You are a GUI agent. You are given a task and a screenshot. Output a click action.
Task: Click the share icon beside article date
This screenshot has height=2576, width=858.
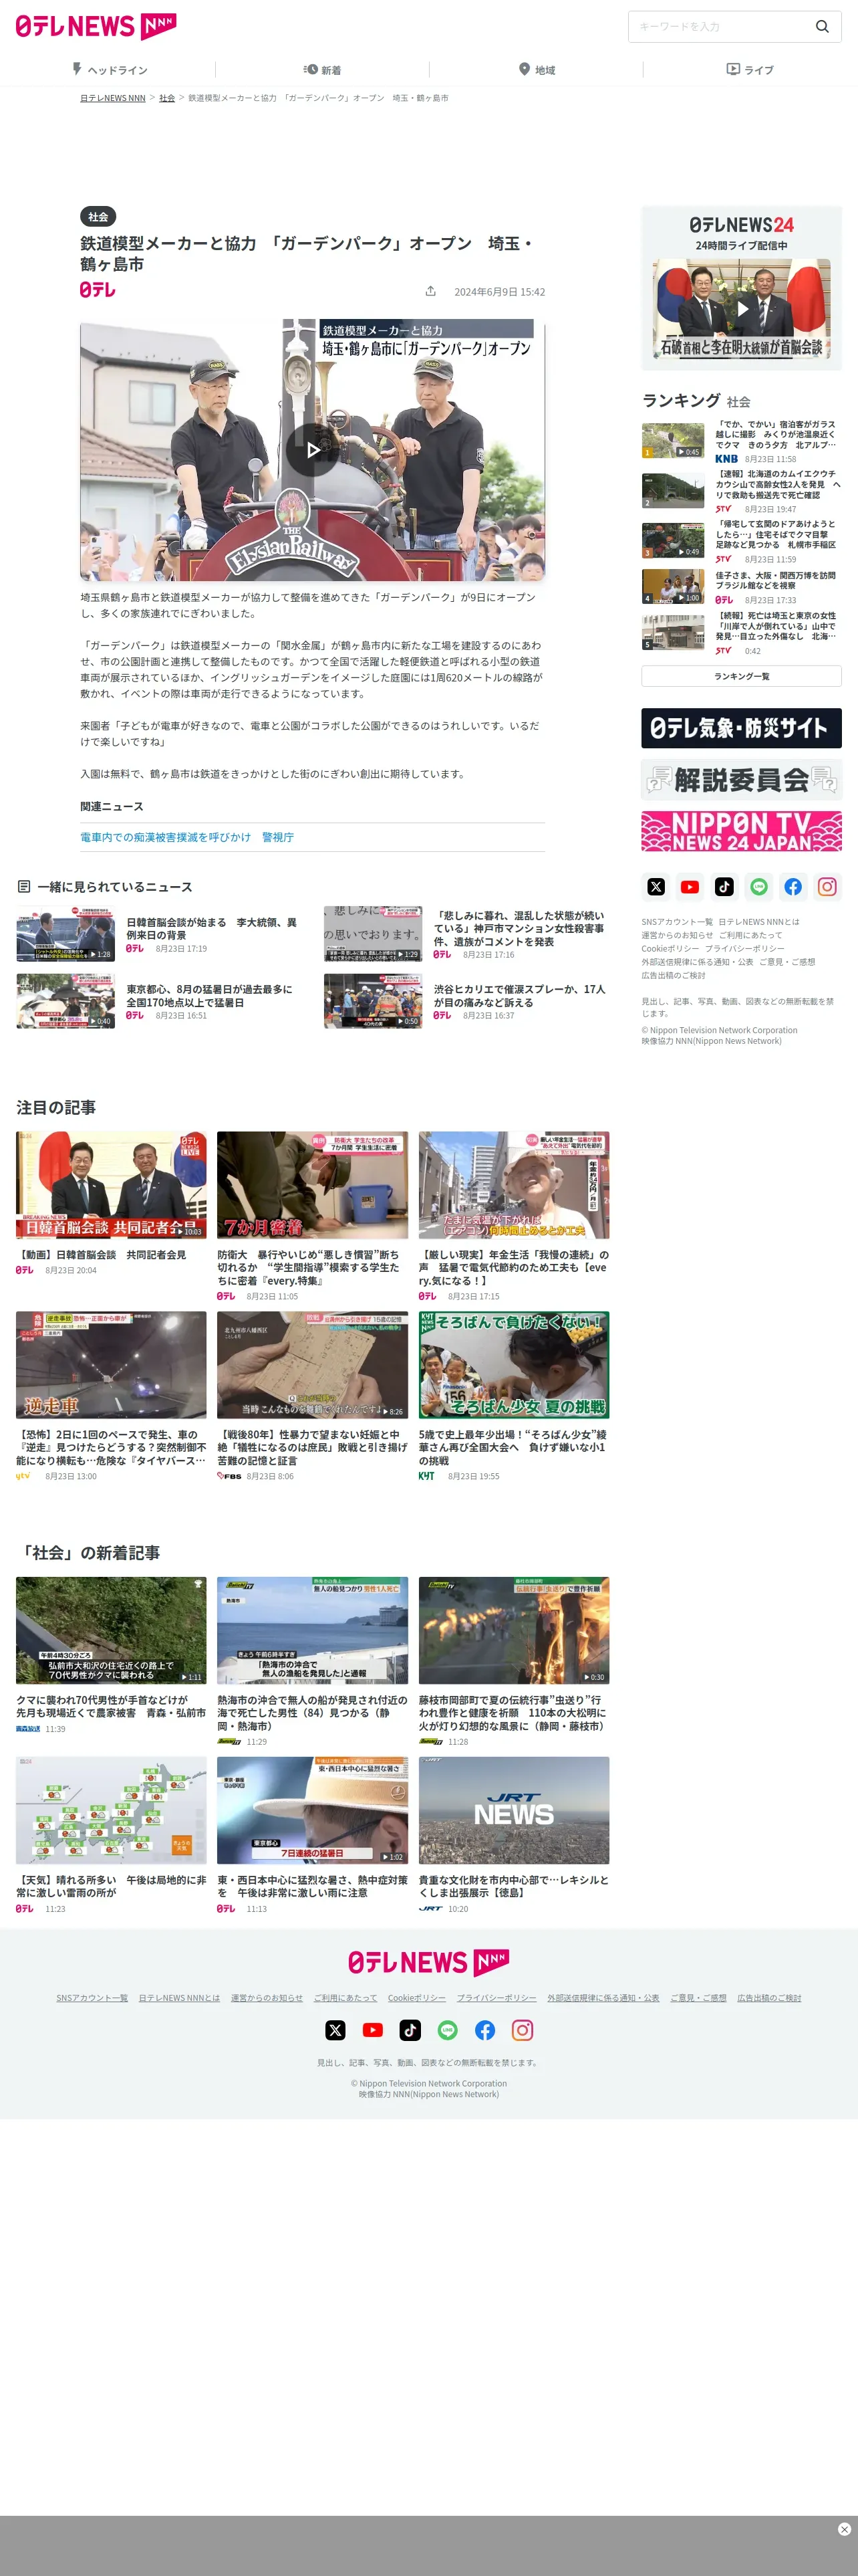[430, 291]
